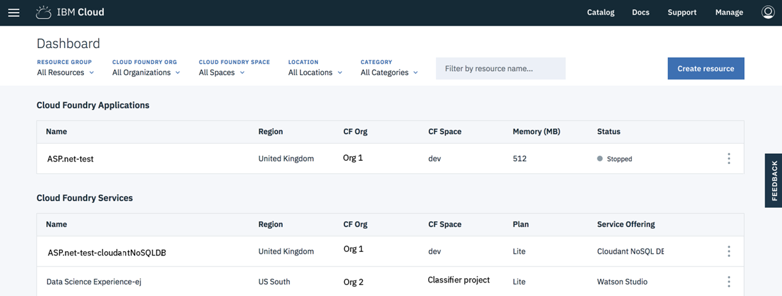The image size is (782, 296).
Task: Open the hamburger navigation menu
Action: click(x=13, y=13)
